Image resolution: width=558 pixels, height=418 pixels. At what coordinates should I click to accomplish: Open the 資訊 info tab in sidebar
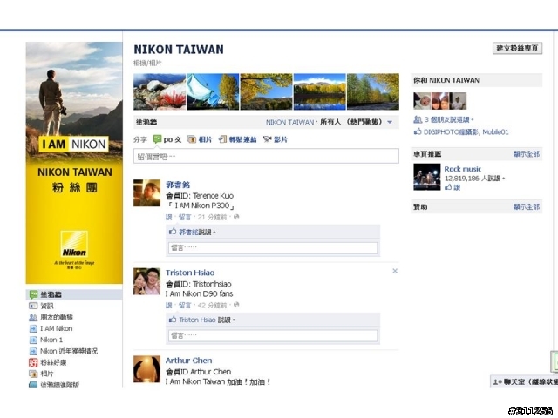(46, 306)
